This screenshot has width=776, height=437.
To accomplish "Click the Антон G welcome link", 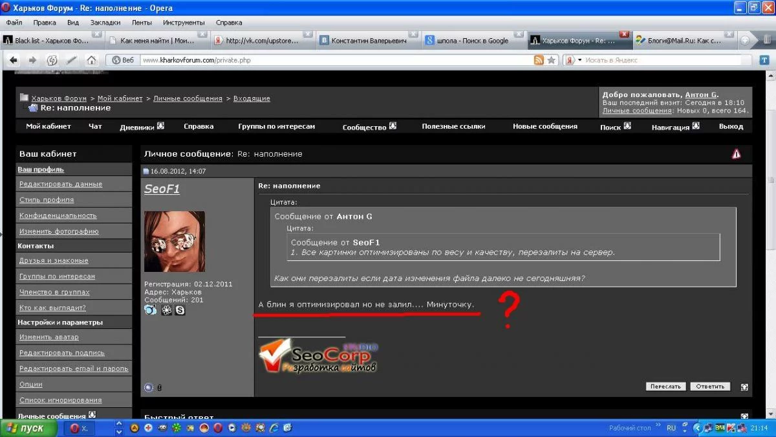I will [701, 95].
